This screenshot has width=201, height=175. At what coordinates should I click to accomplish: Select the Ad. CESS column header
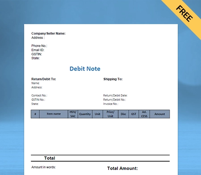tap(144, 114)
